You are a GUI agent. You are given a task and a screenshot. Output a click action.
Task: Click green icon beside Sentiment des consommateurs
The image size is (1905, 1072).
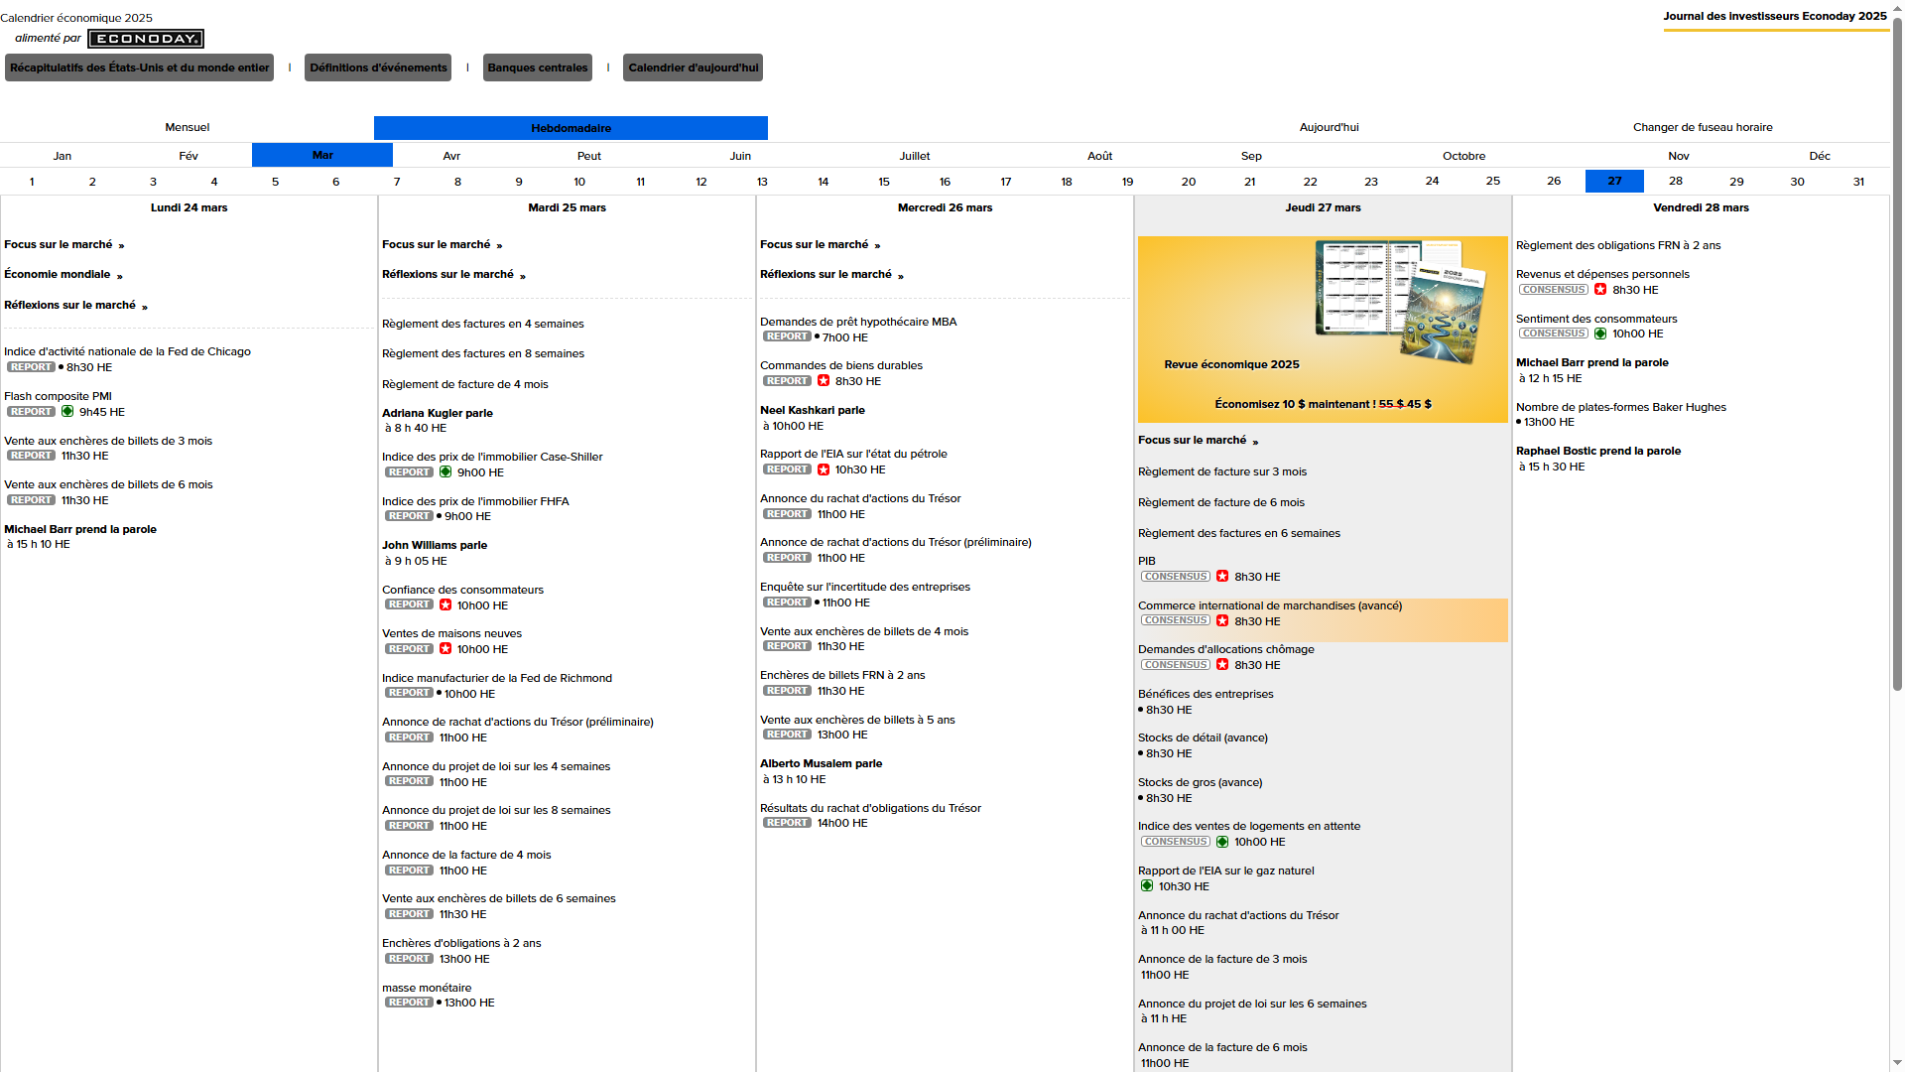[x=1600, y=334]
